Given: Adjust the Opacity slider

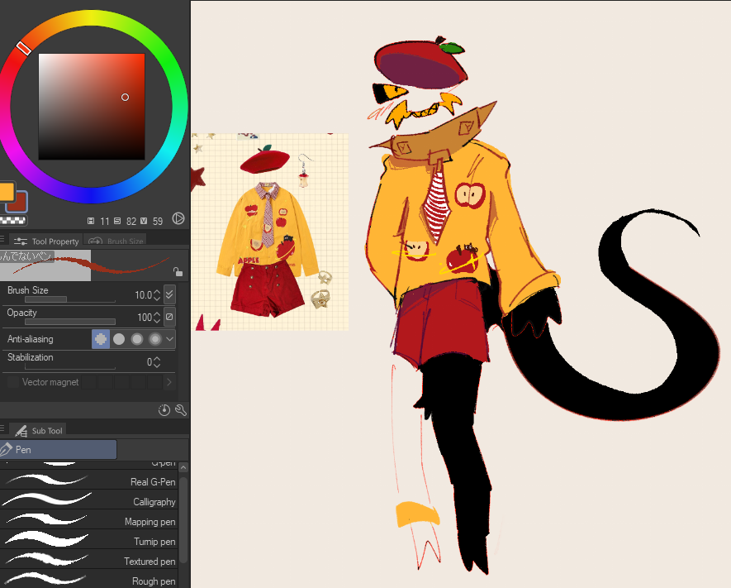Looking at the screenshot, I should point(70,322).
